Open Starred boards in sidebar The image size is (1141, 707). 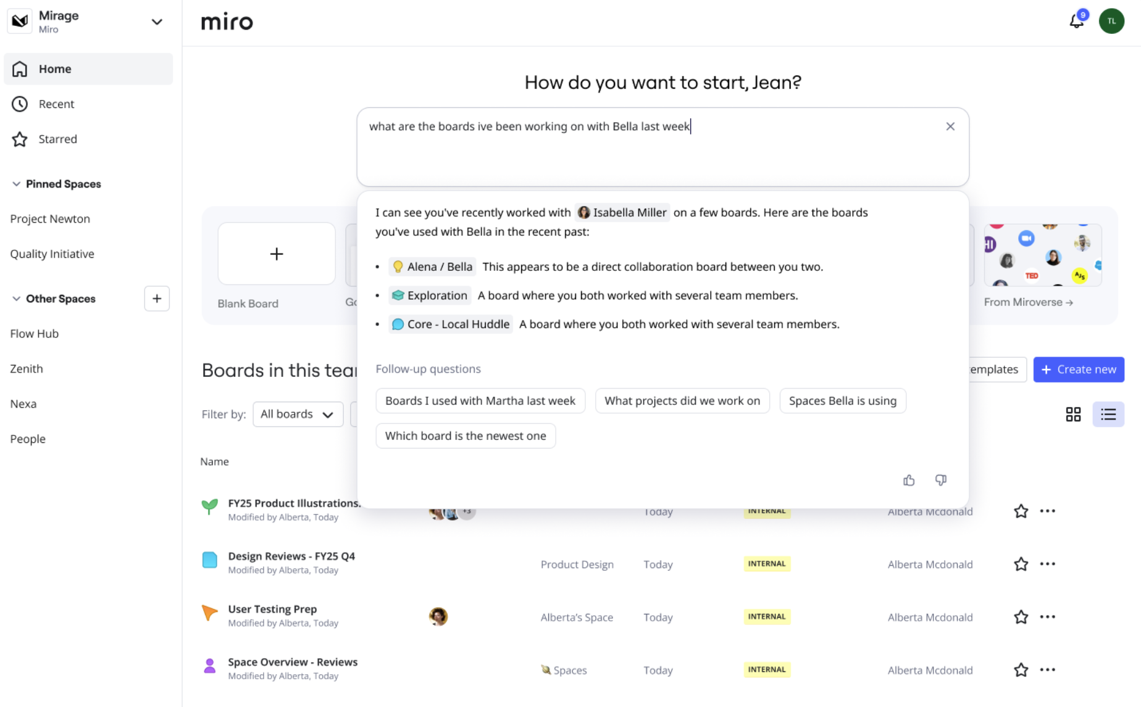coord(57,139)
